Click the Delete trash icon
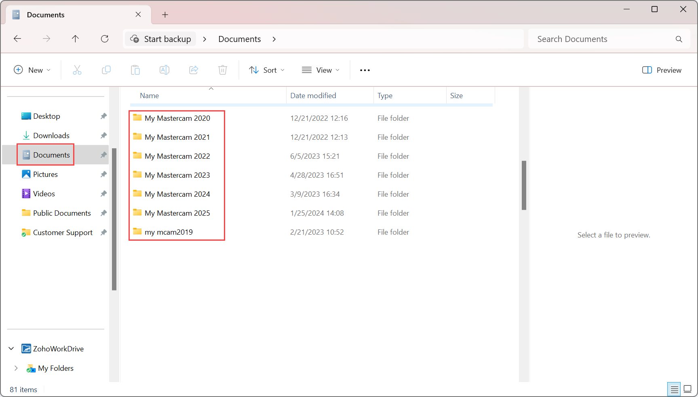 coord(223,70)
